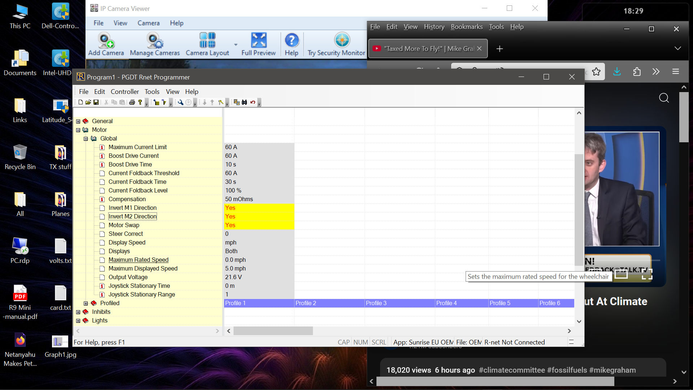Click the blue wrench diagnostics icon
This screenshot has width=693, height=390.
[x=180, y=102]
